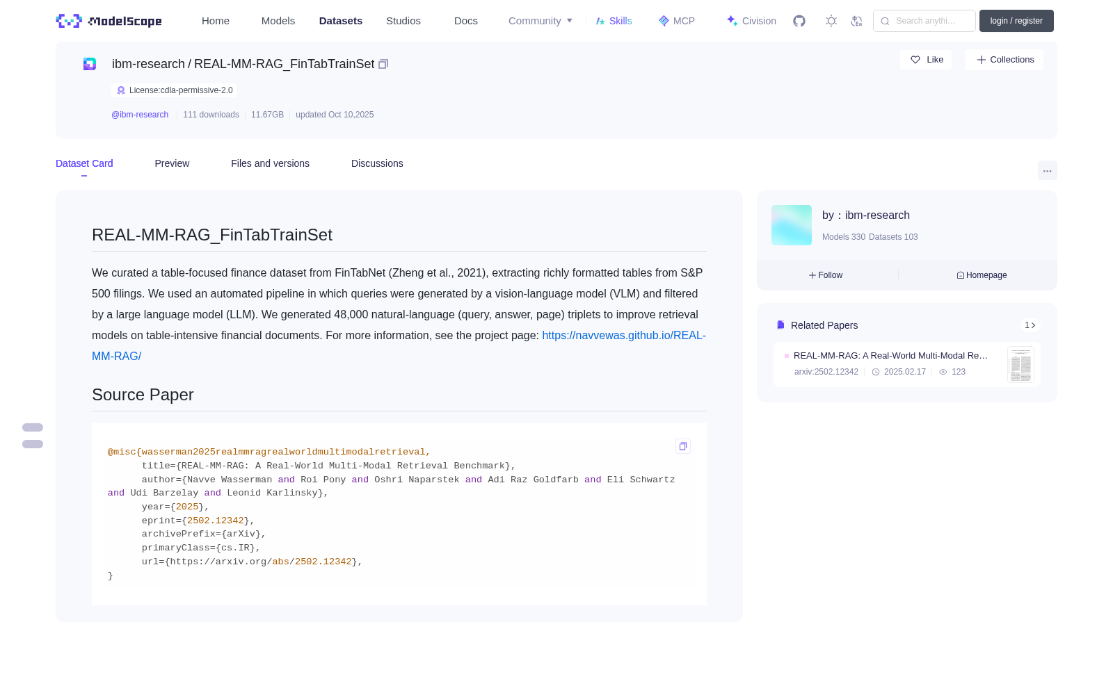Click 'updated Oct 10,2025' text
Screen dimensions: 1113x695
[335, 115]
